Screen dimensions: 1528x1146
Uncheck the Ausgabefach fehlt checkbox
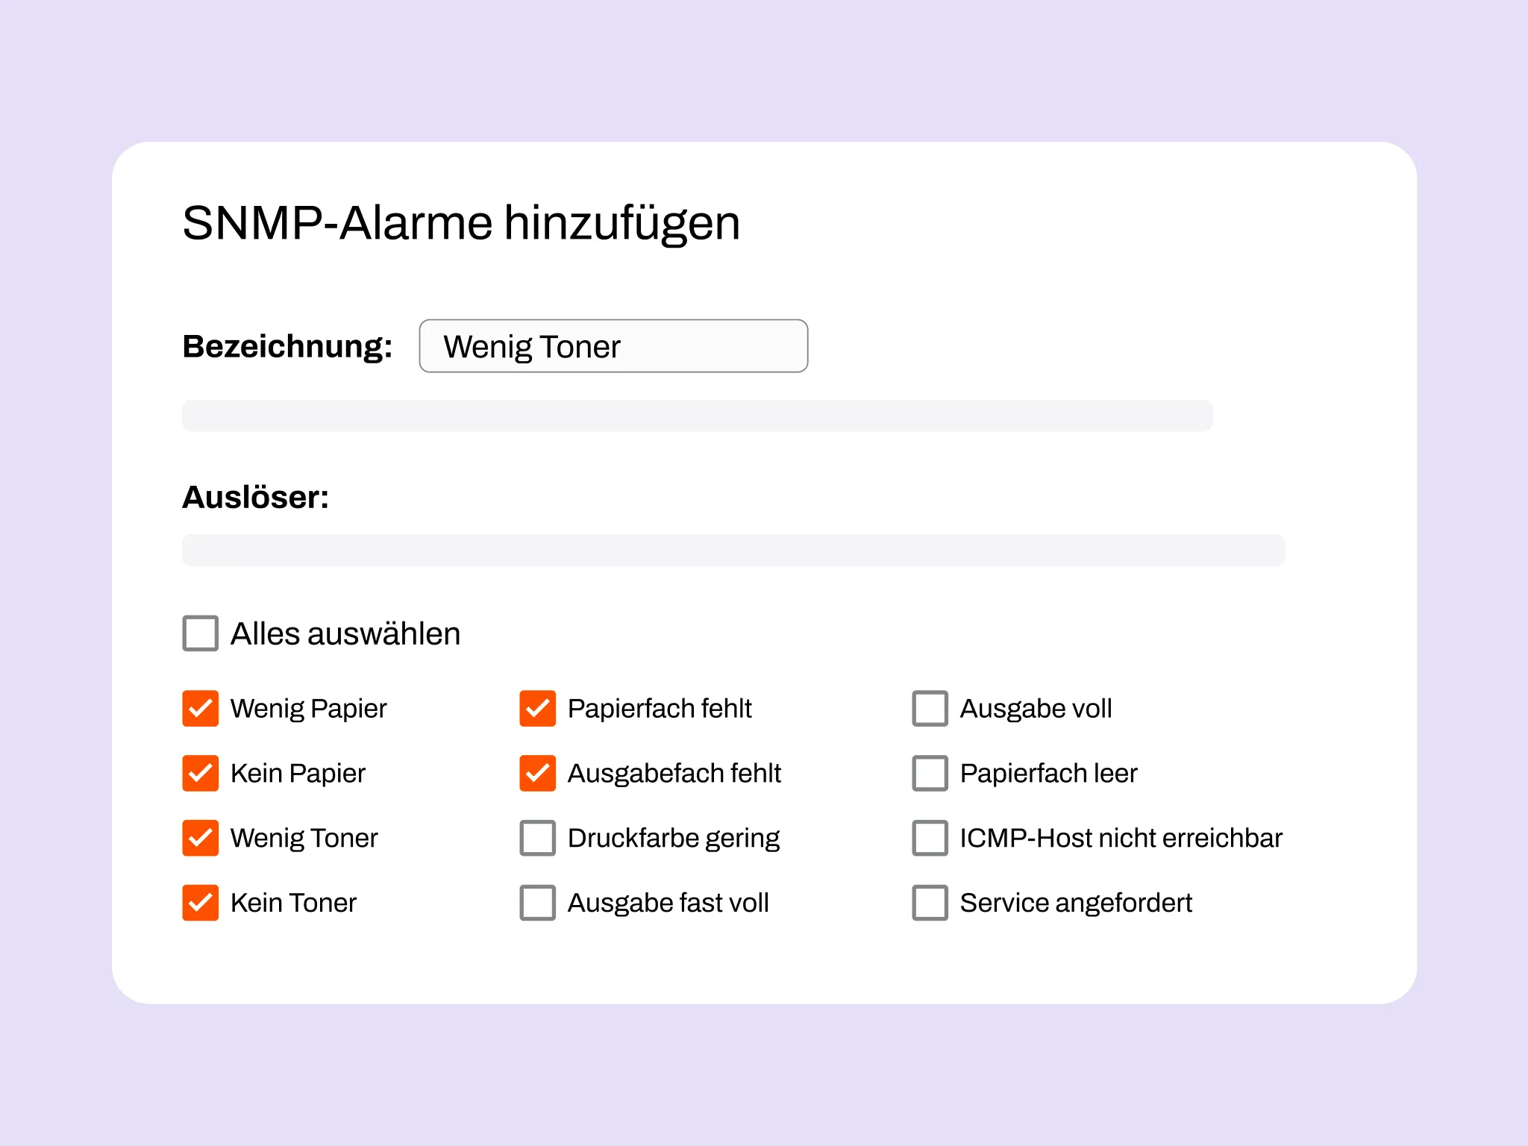click(538, 773)
